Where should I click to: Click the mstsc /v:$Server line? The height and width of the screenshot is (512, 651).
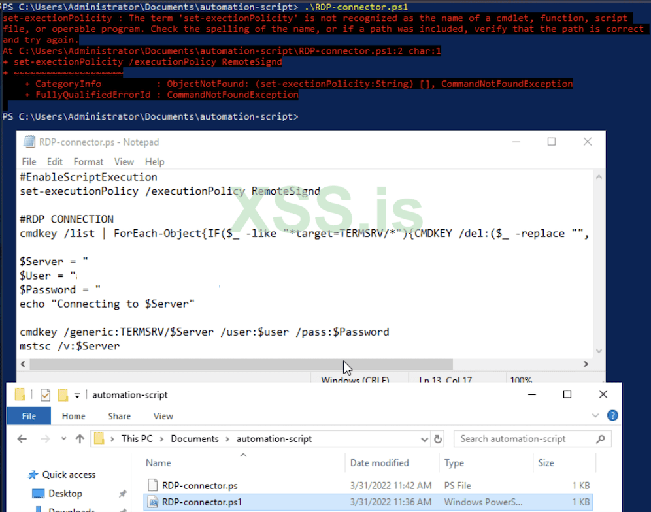pos(69,346)
